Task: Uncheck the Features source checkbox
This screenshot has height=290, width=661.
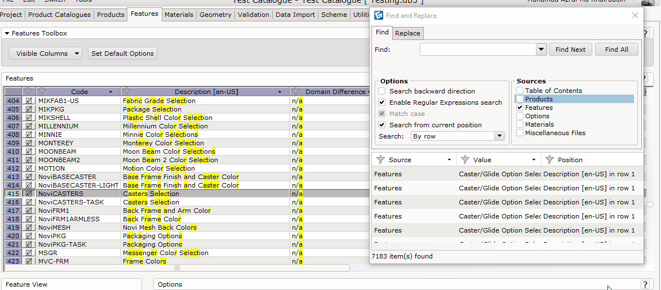Action: [520, 108]
